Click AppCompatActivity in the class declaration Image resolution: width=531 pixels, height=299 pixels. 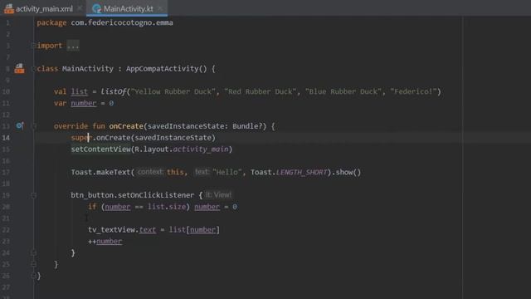click(x=162, y=69)
